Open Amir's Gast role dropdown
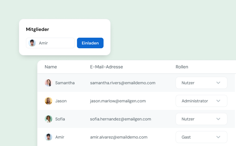This screenshot has height=146, width=236. [201, 137]
